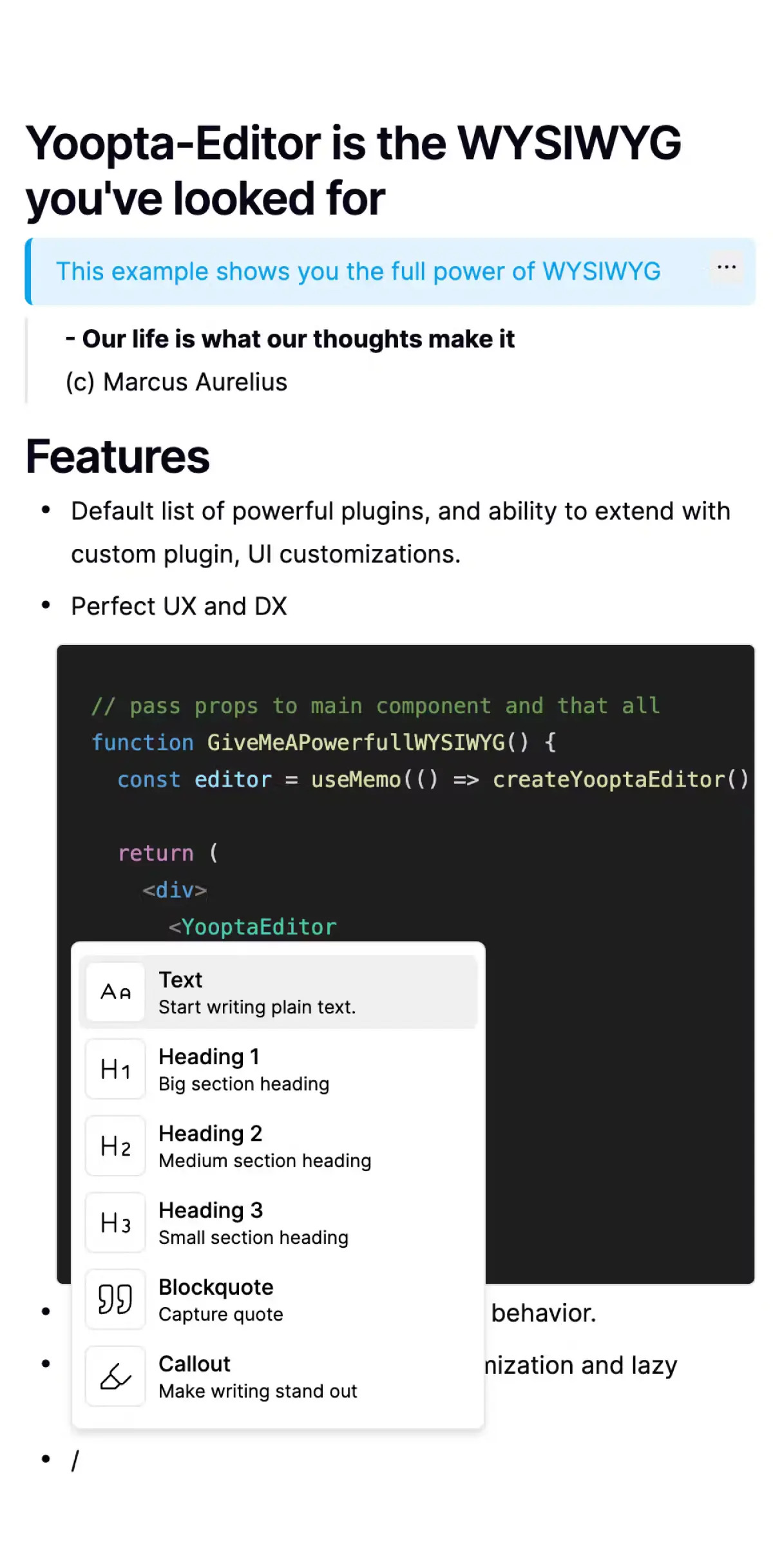
Task: Open the callout block options ellipsis
Action: click(726, 267)
